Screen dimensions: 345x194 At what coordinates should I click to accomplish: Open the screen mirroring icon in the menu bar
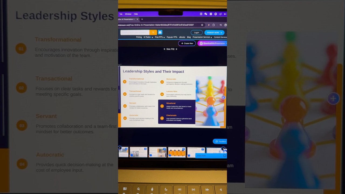[220, 14]
